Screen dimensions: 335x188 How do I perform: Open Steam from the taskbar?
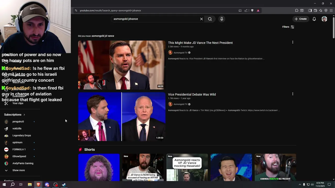coord(64,185)
